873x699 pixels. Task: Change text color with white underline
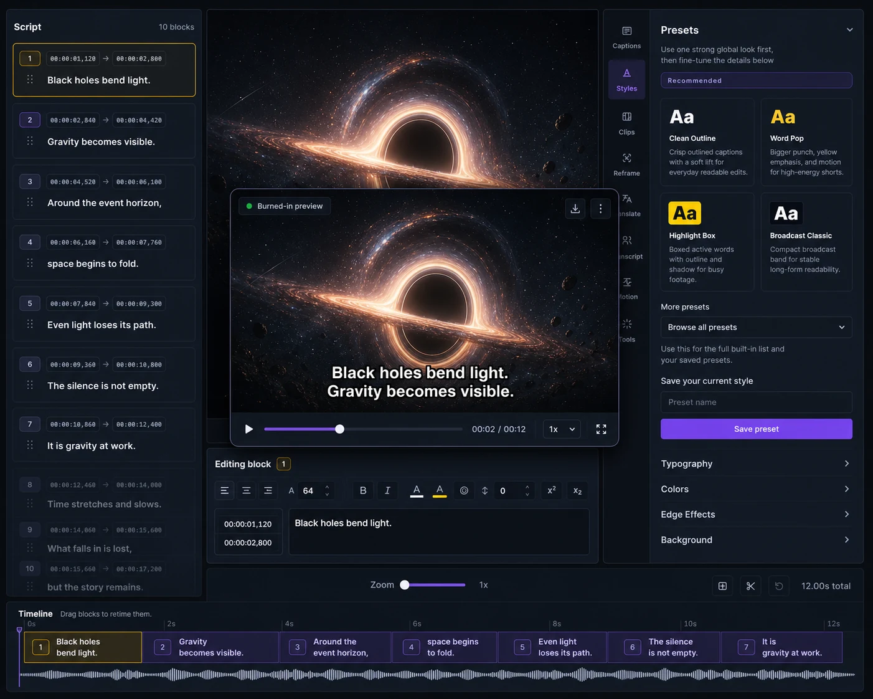pyautogui.click(x=417, y=491)
